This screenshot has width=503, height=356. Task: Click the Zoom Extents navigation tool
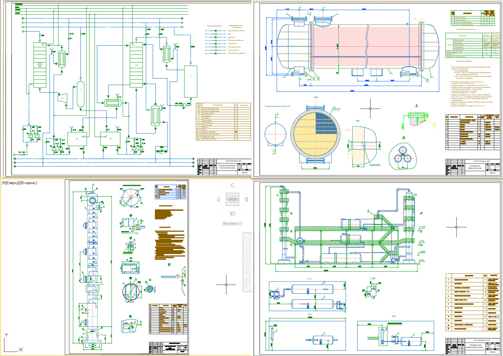pos(248,260)
